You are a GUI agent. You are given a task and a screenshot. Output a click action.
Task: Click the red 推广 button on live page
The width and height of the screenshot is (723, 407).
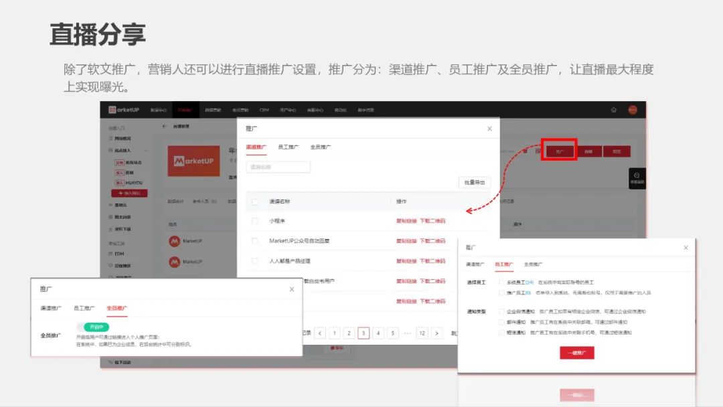click(559, 151)
